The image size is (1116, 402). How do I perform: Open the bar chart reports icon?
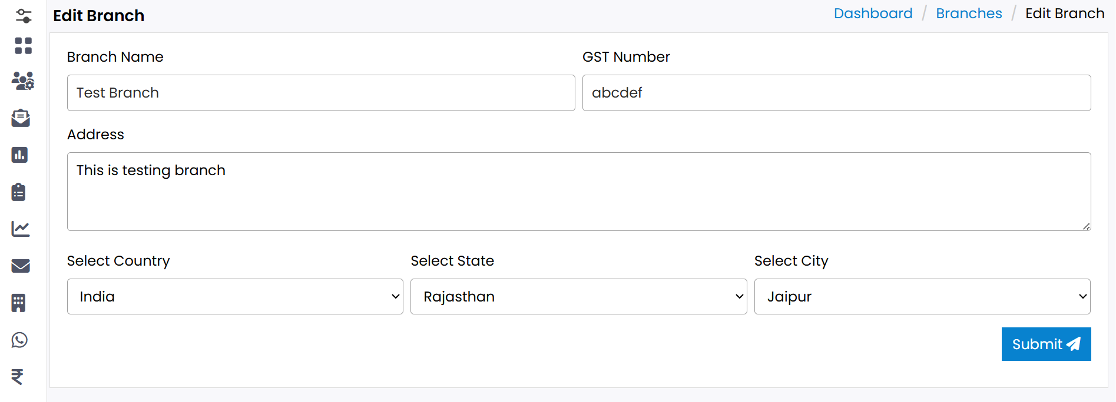pyautogui.click(x=19, y=155)
